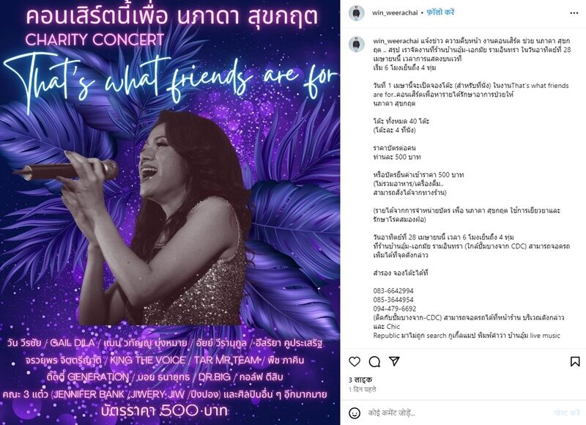The height and width of the screenshot is (425, 586).
Task: View the 3 likes count
Action: 360,380
